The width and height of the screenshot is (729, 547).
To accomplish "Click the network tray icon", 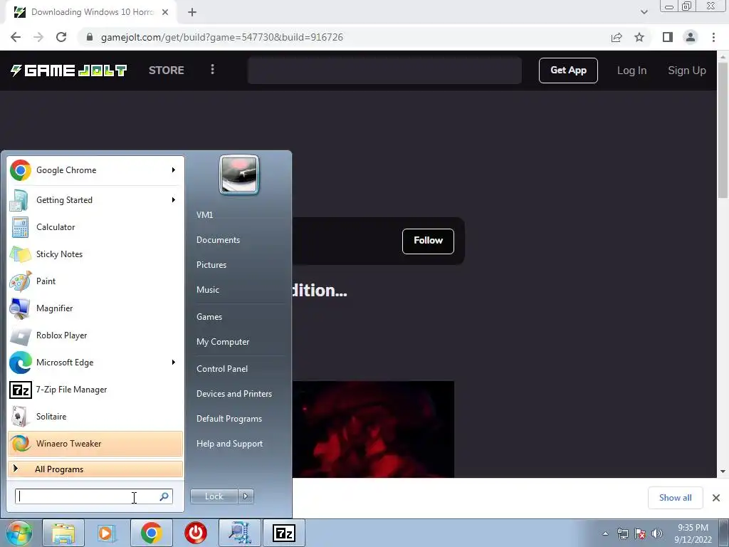I will (622, 533).
